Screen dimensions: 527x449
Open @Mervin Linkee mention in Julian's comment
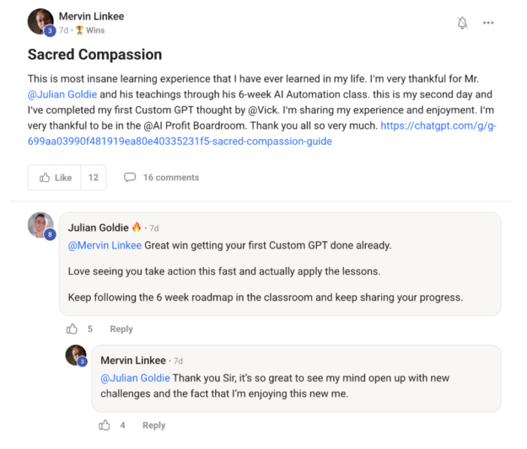point(105,245)
